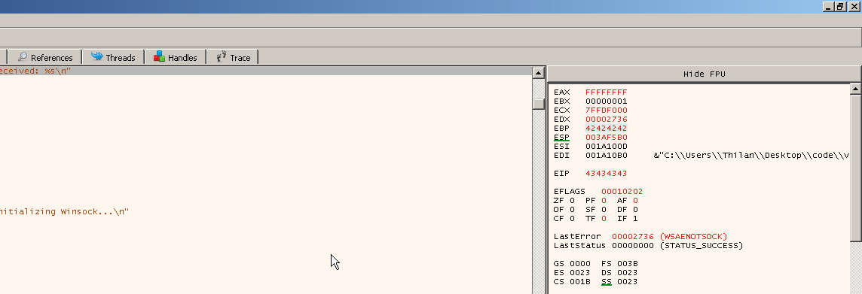Screen dimensions: 862x294
Task: Toggle the IF flag value
Action: point(635,218)
